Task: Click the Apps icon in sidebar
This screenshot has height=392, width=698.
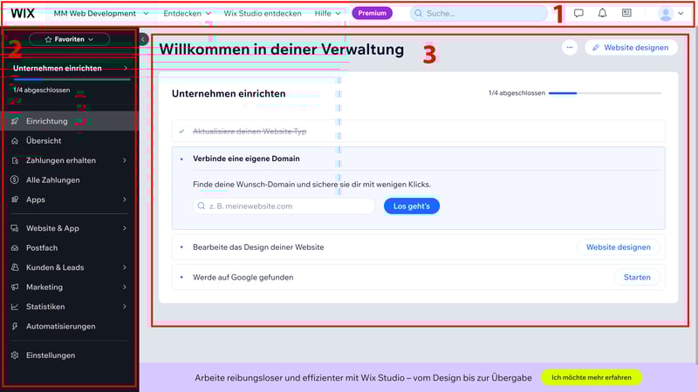Action: point(15,199)
